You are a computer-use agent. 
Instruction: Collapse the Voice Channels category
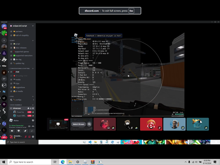pyautogui.click(x=15, y=105)
